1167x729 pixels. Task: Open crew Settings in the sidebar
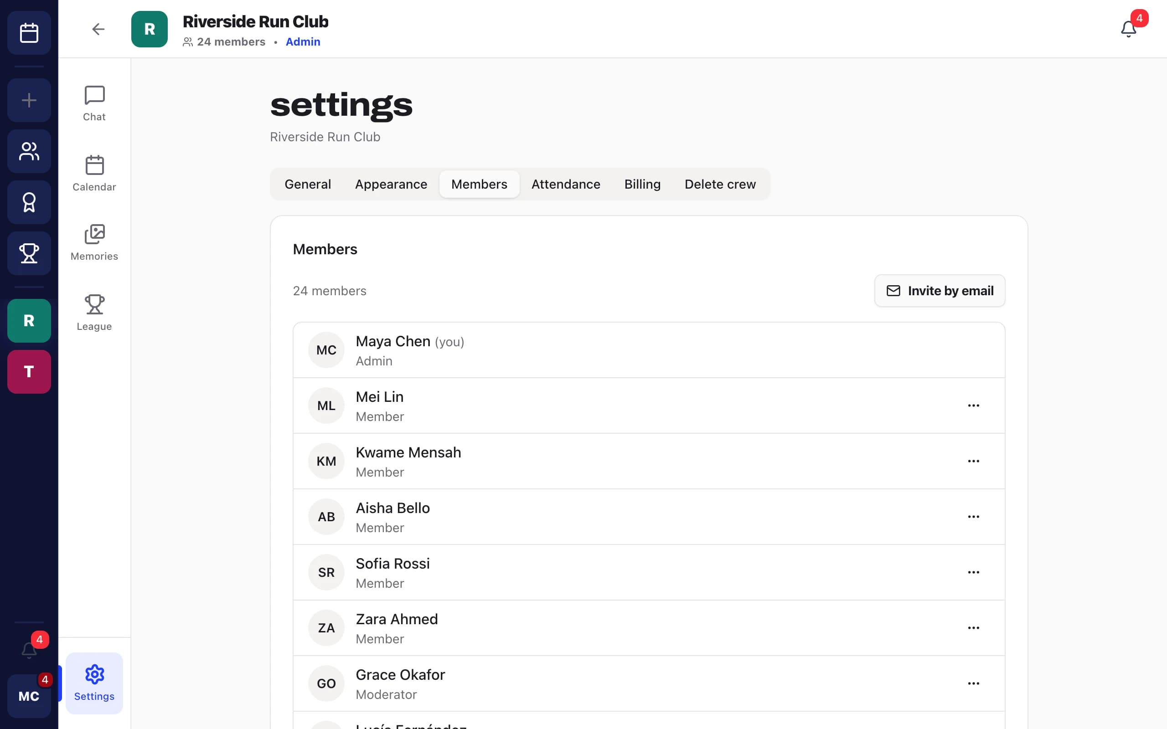coord(94,683)
